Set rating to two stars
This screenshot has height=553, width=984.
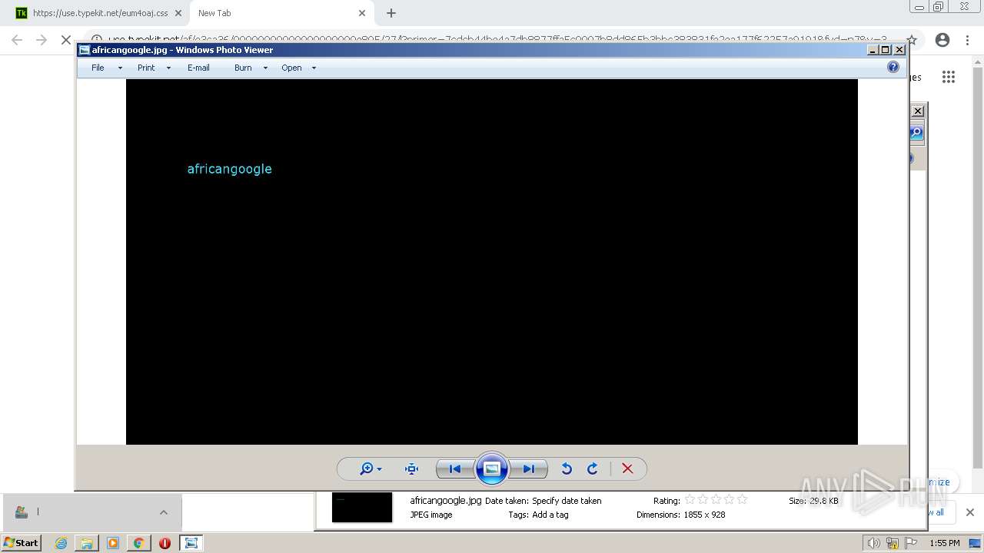(x=703, y=500)
